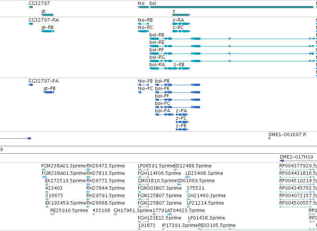Image resolution: width=317 pixels, height=231 pixels.
Task: Select the boi-PG protein feature
Action: pyautogui.click(x=178, y=107)
